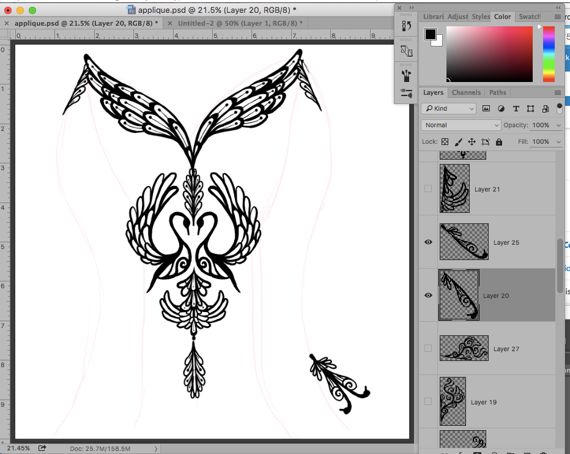Screen dimensions: 570x454
Task: Open the Brush settings panel icon
Action: 406,94
